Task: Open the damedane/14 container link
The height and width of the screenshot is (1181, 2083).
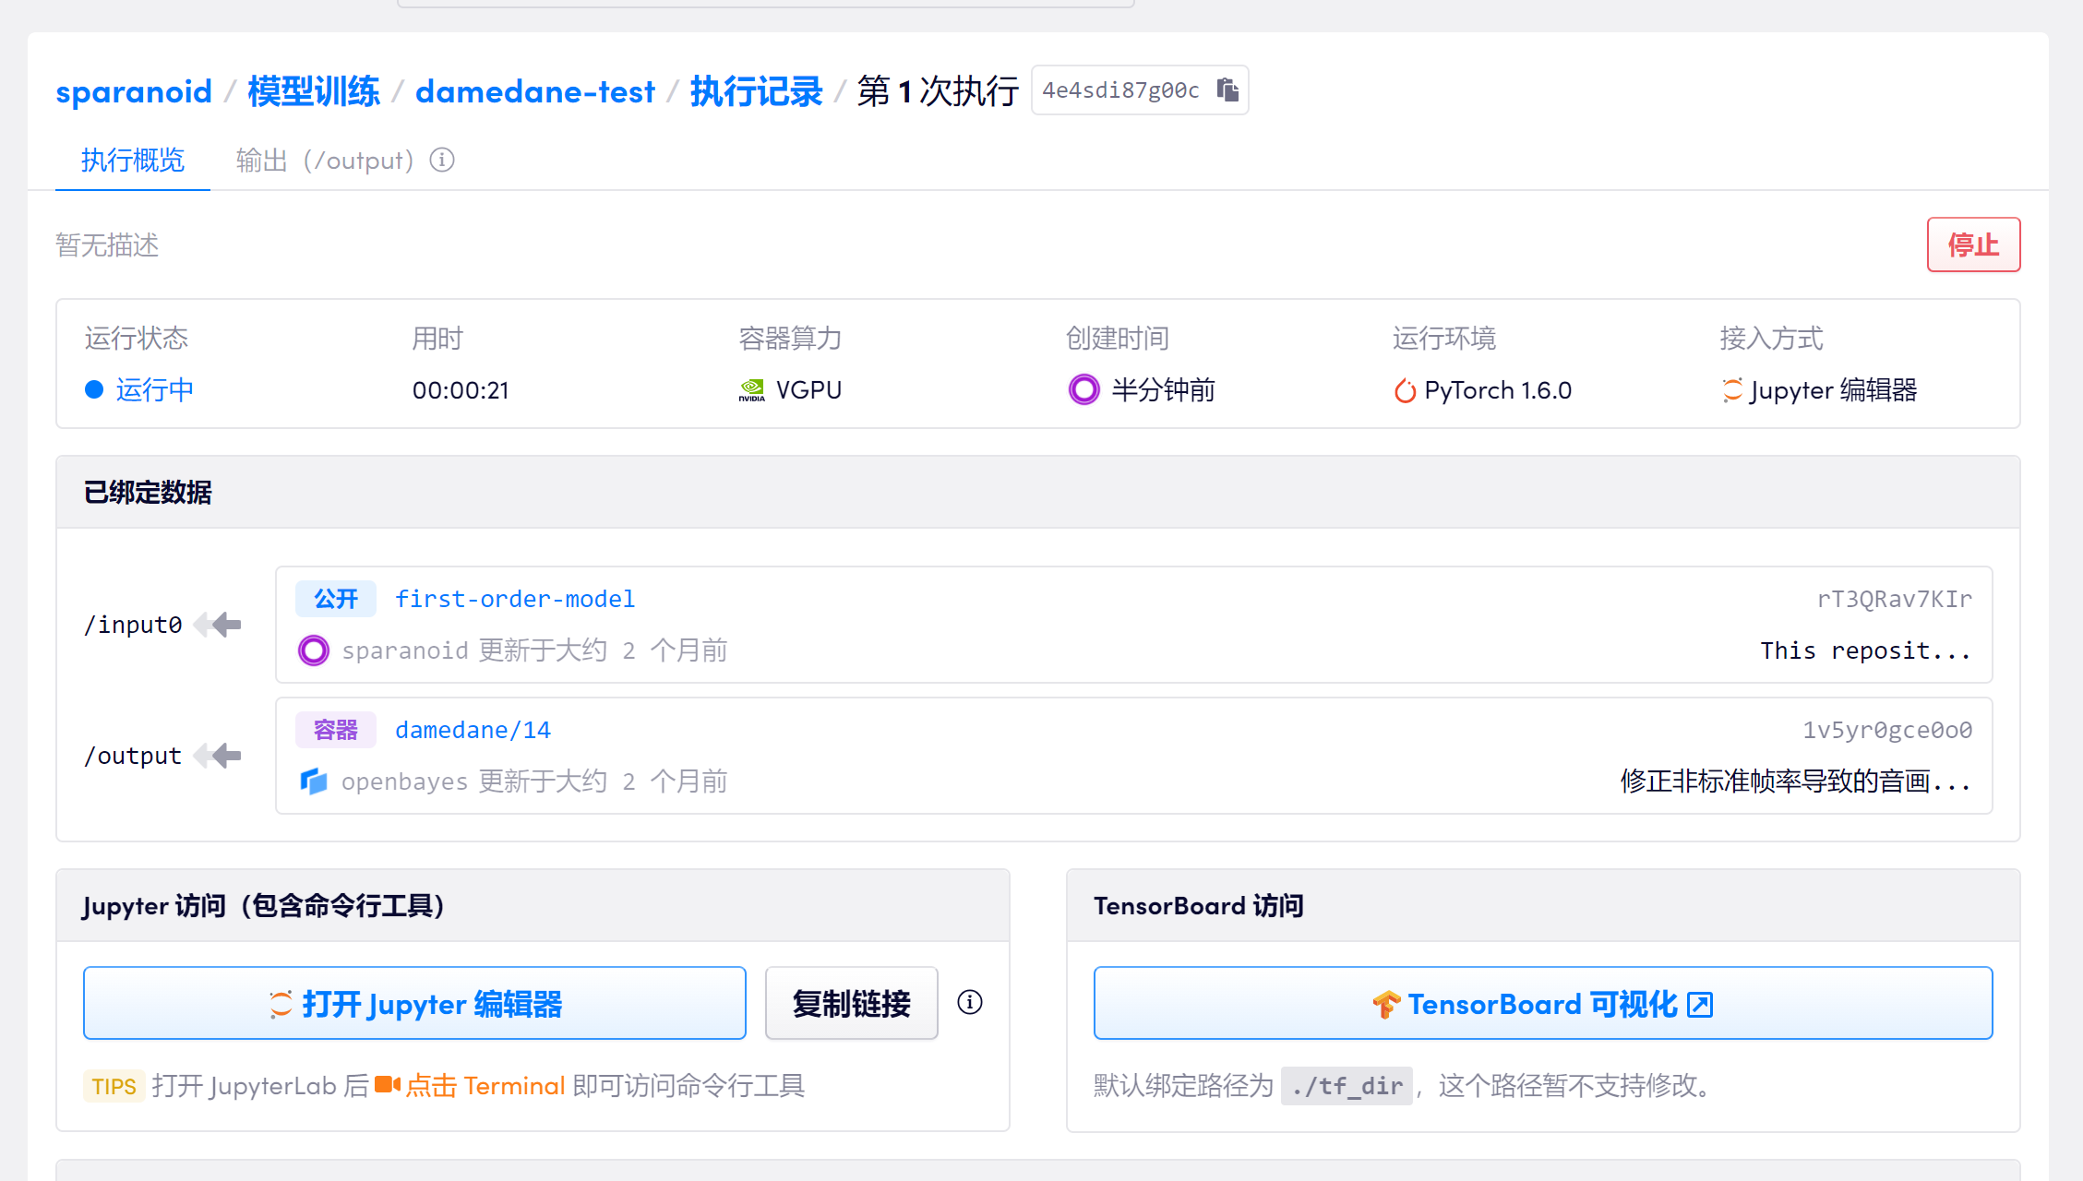Action: pos(473,730)
